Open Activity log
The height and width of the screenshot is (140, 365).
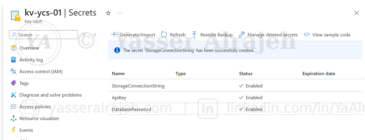point(31,60)
